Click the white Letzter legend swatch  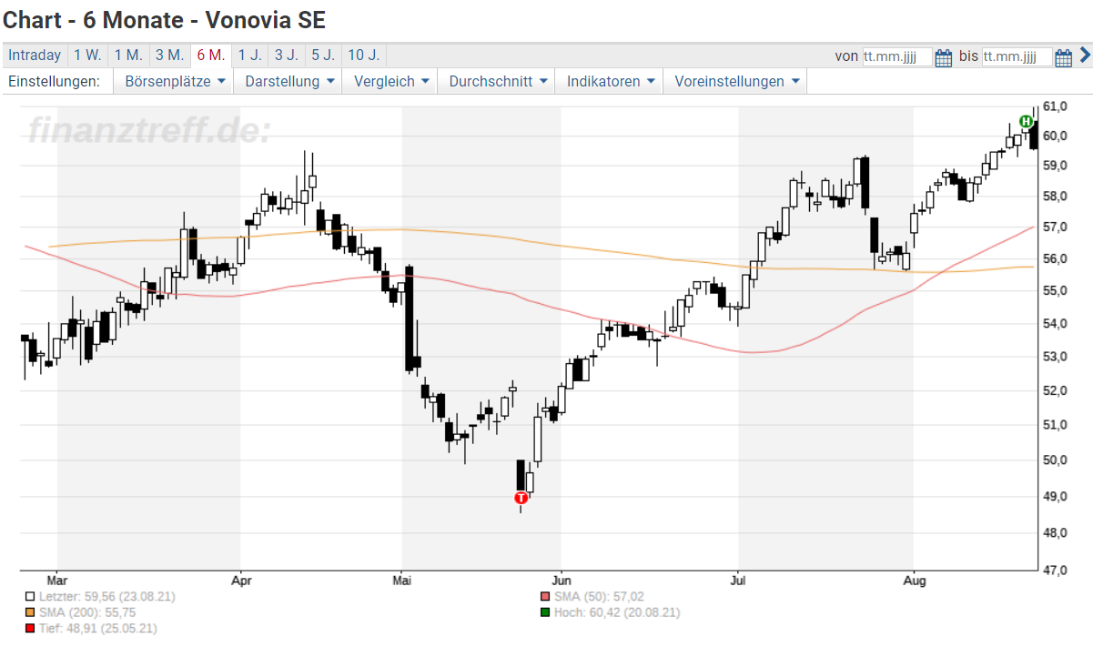[x=31, y=597]
